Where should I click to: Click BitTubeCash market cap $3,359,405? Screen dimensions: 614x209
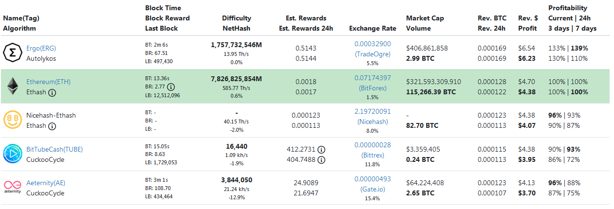423,149
